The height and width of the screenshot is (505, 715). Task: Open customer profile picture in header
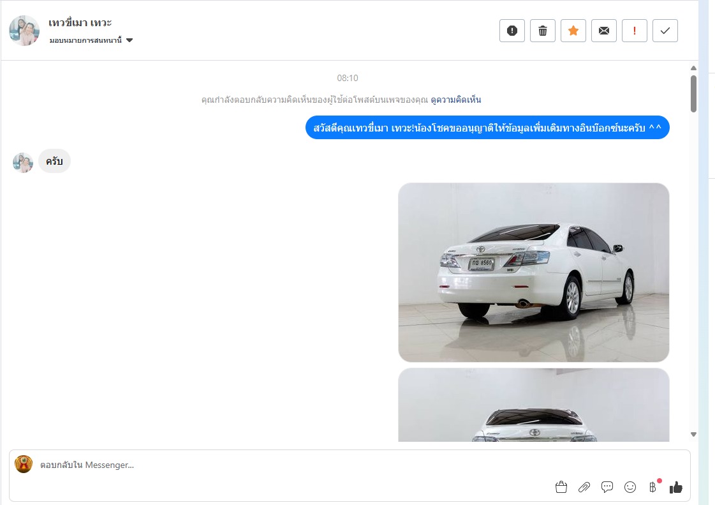click(x=24, y=31)
